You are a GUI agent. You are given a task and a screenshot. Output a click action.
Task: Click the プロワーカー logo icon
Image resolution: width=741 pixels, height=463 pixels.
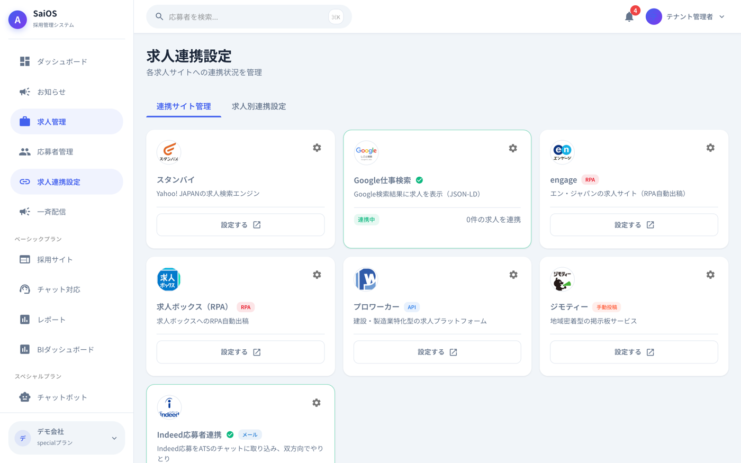[366, 279]
